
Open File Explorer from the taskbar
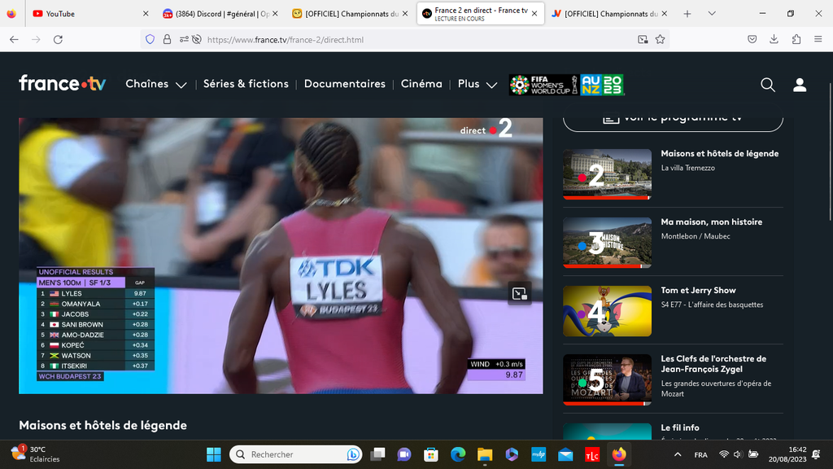point(485,454)
